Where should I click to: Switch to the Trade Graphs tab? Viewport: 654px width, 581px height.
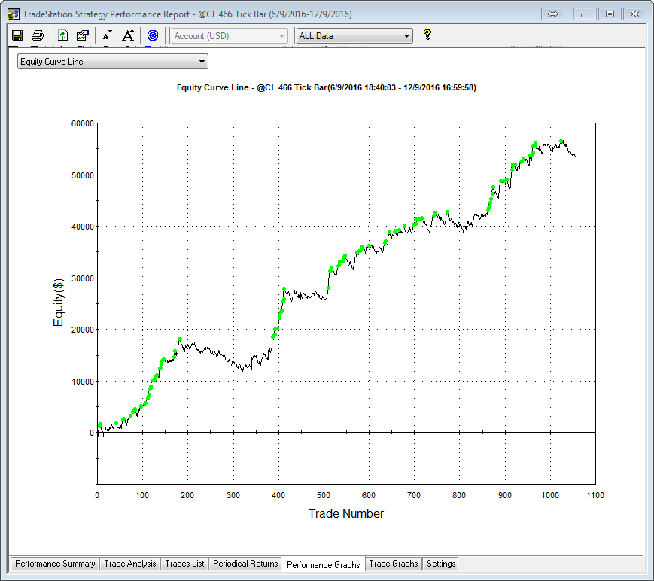(393, 564)
